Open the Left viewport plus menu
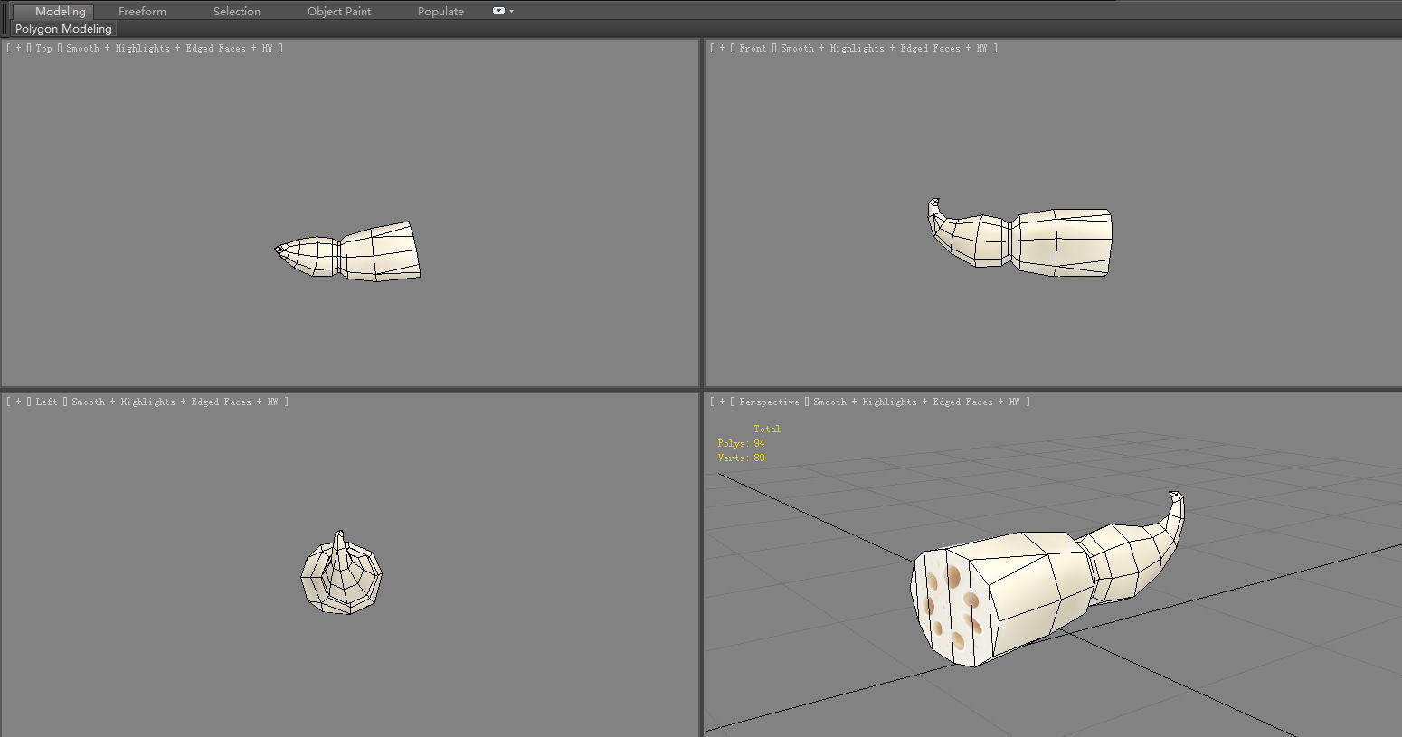 18,402
